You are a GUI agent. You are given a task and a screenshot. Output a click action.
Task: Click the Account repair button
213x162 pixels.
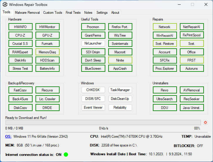click(x=165, y=52)
